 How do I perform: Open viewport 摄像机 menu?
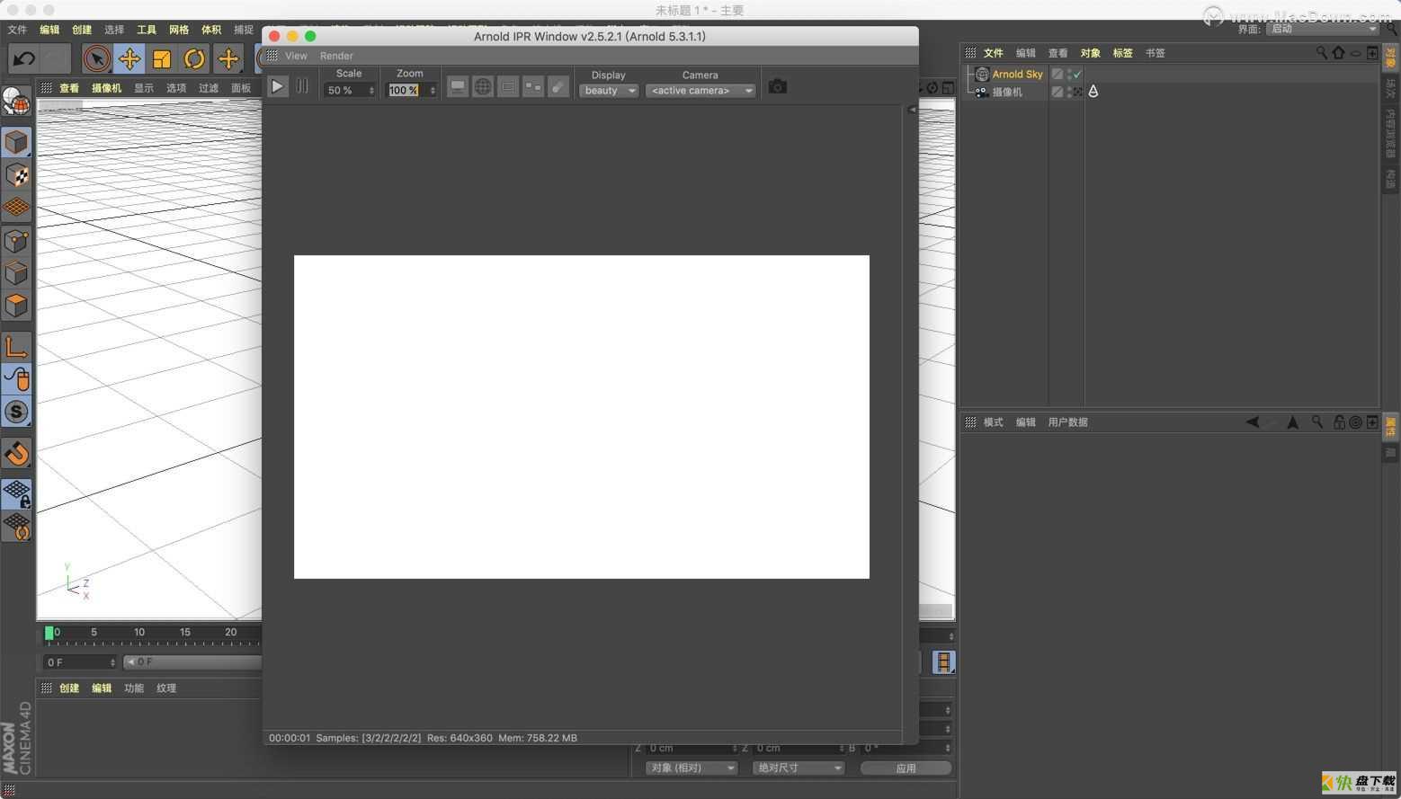[x=106, y=88]
